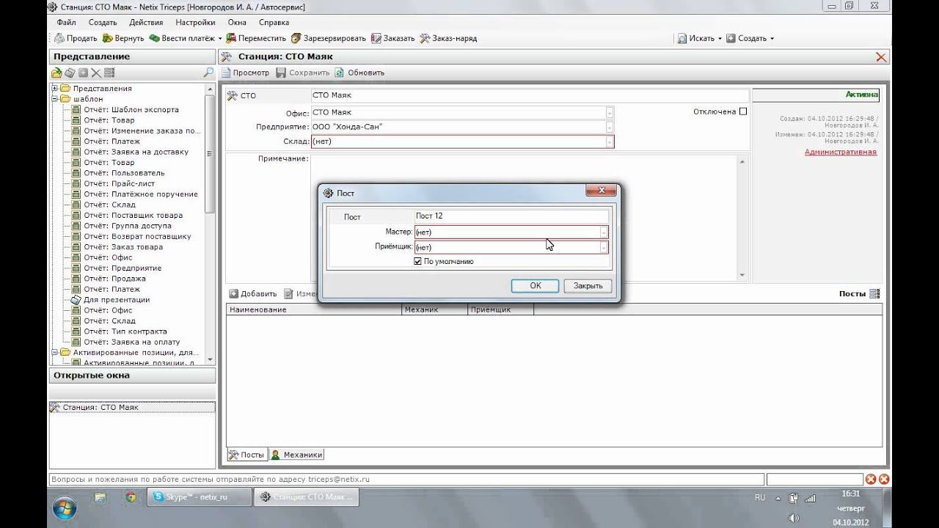Open the Приёмщик dropdown in Пост dialog
The height and width of the screenshot is (528, 939).
(604, 247)
